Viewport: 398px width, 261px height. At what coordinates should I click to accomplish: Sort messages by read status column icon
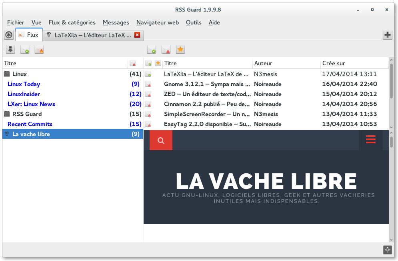tap(148, 63)
